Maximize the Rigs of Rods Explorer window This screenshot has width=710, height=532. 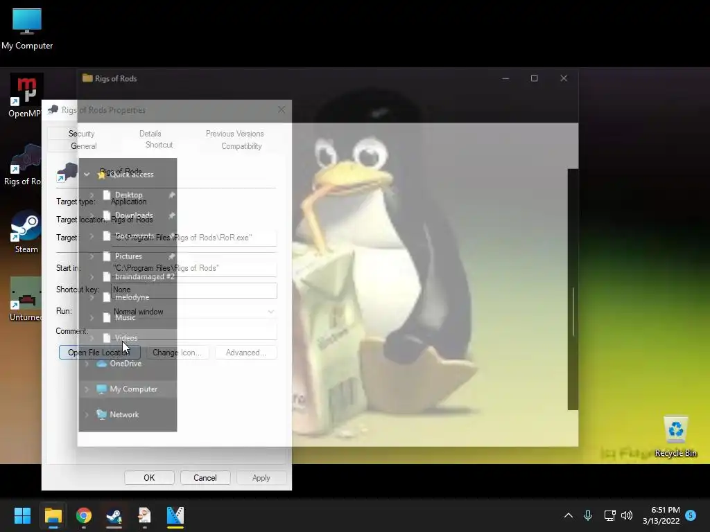[535, 78]
